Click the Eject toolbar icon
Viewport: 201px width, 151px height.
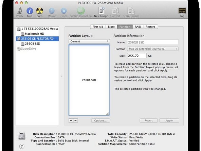pyautogui.click(x=64, y=11)
